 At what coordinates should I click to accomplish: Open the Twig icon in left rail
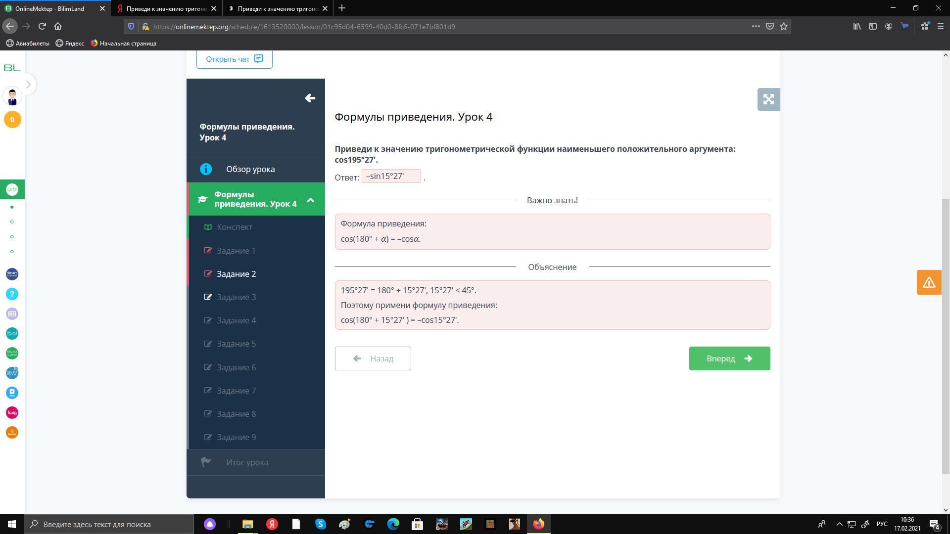[12, 412]
